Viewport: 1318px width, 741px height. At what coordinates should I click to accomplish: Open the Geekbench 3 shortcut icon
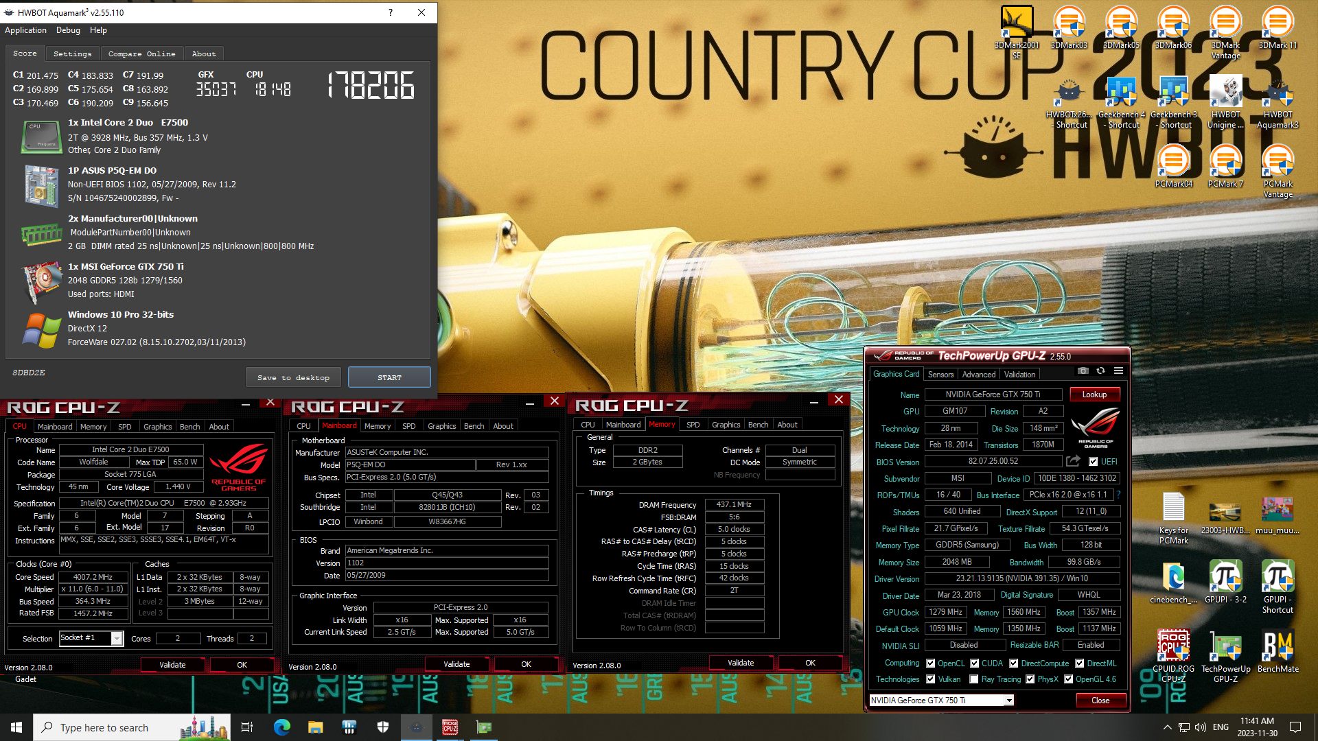click(x=1173, y=102)
